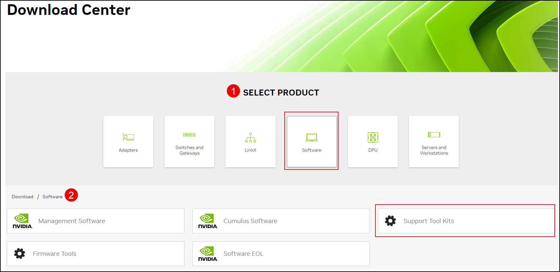The height and width of the screenshot is (272, 560).
Task: Click the LinkX network icon
Action: 251,137
